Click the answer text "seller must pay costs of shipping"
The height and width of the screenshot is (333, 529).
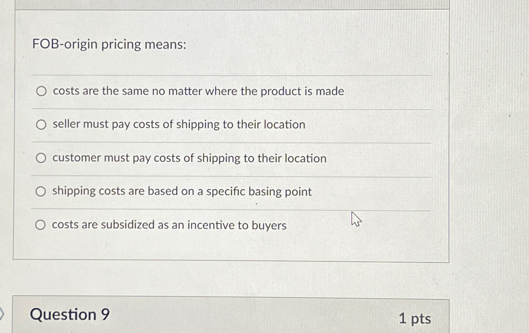pos(178,125)
